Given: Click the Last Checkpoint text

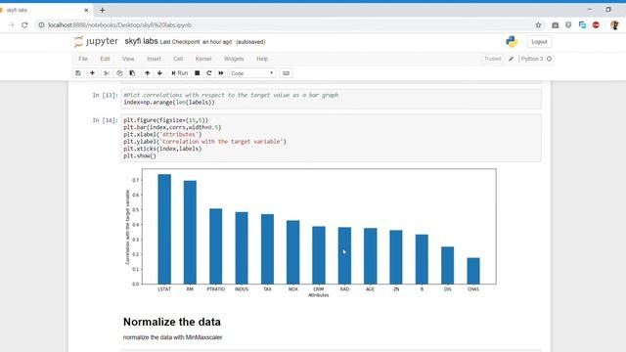Looking at the screenshot, I should click(x=196, y=42).
